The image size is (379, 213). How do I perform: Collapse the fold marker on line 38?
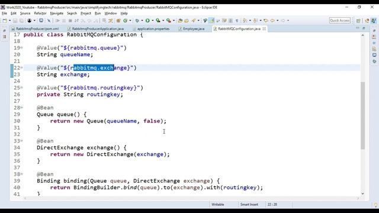(x=22, y=174)
